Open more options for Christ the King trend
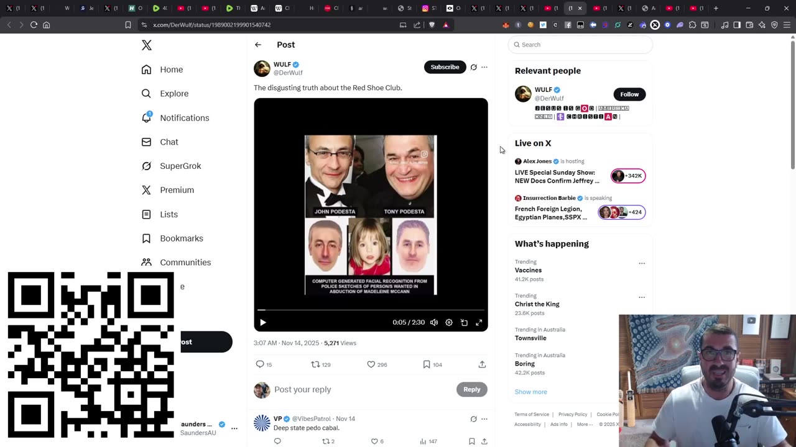The width and height of the screenshot is (796, 447). [x=642, y=297]
